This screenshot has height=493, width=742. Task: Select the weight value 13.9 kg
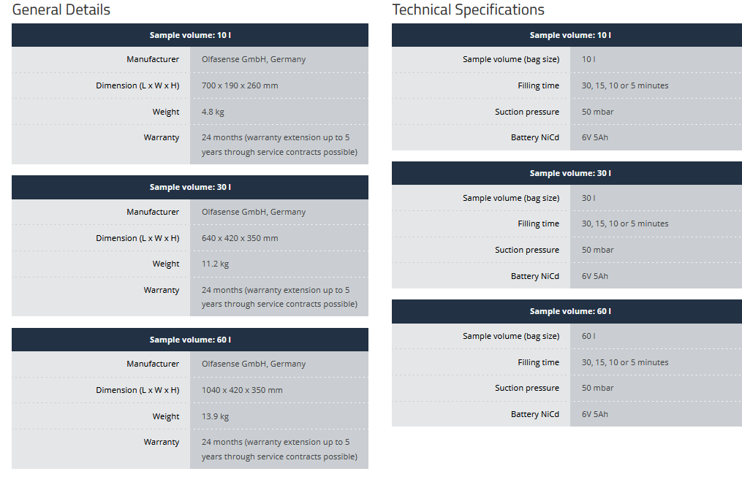215,416
